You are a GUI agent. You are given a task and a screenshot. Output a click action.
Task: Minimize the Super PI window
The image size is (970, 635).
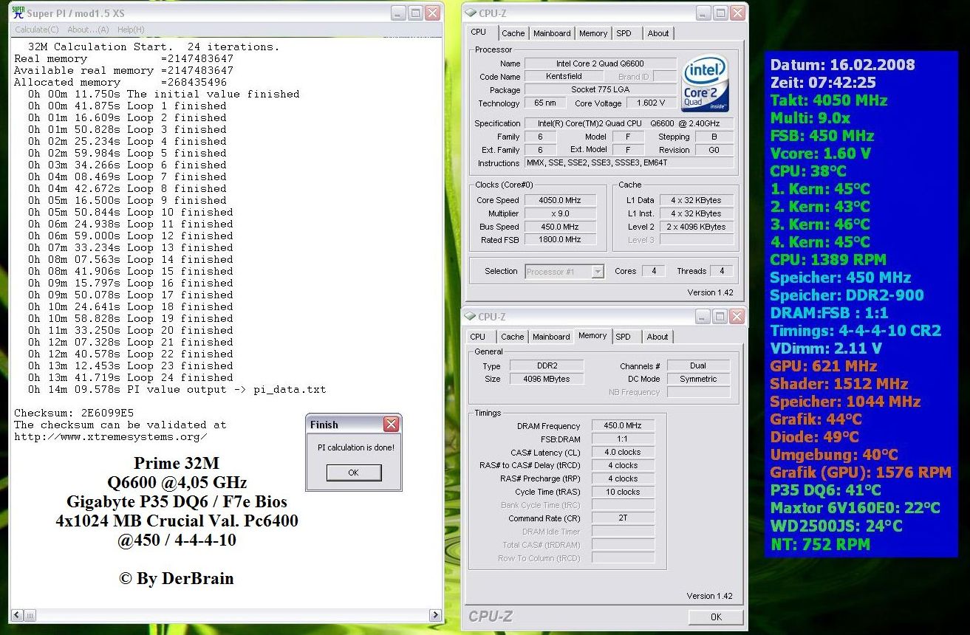coord(397,13)
